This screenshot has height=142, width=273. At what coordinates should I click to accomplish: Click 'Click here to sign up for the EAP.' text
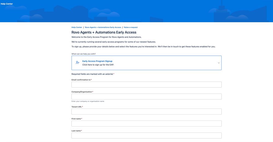(98, 65)
